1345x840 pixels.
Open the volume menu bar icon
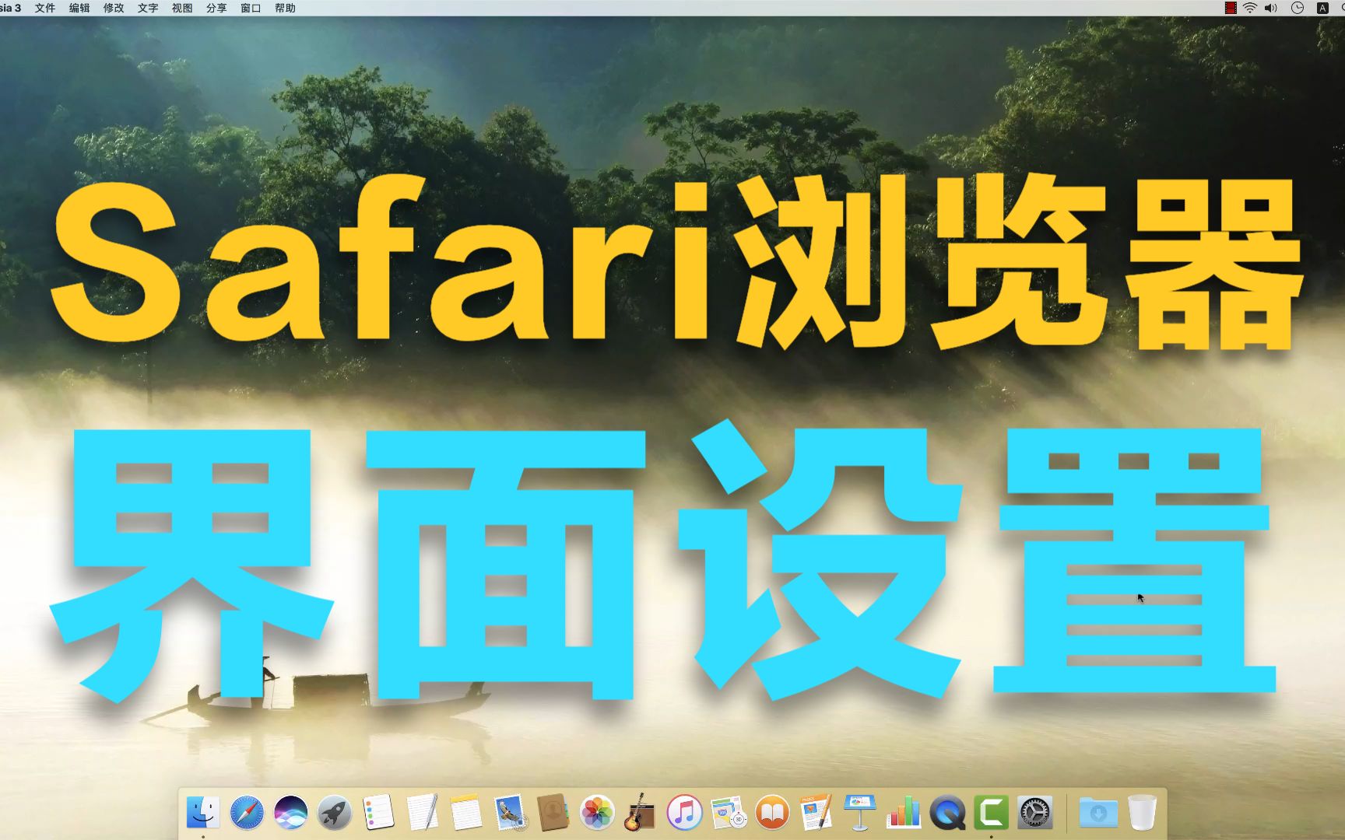click(x=1271, y=8)
